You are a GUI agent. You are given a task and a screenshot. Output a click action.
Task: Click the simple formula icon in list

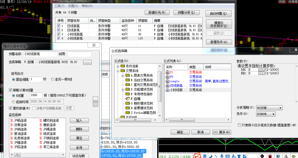(x=167, y=81)
